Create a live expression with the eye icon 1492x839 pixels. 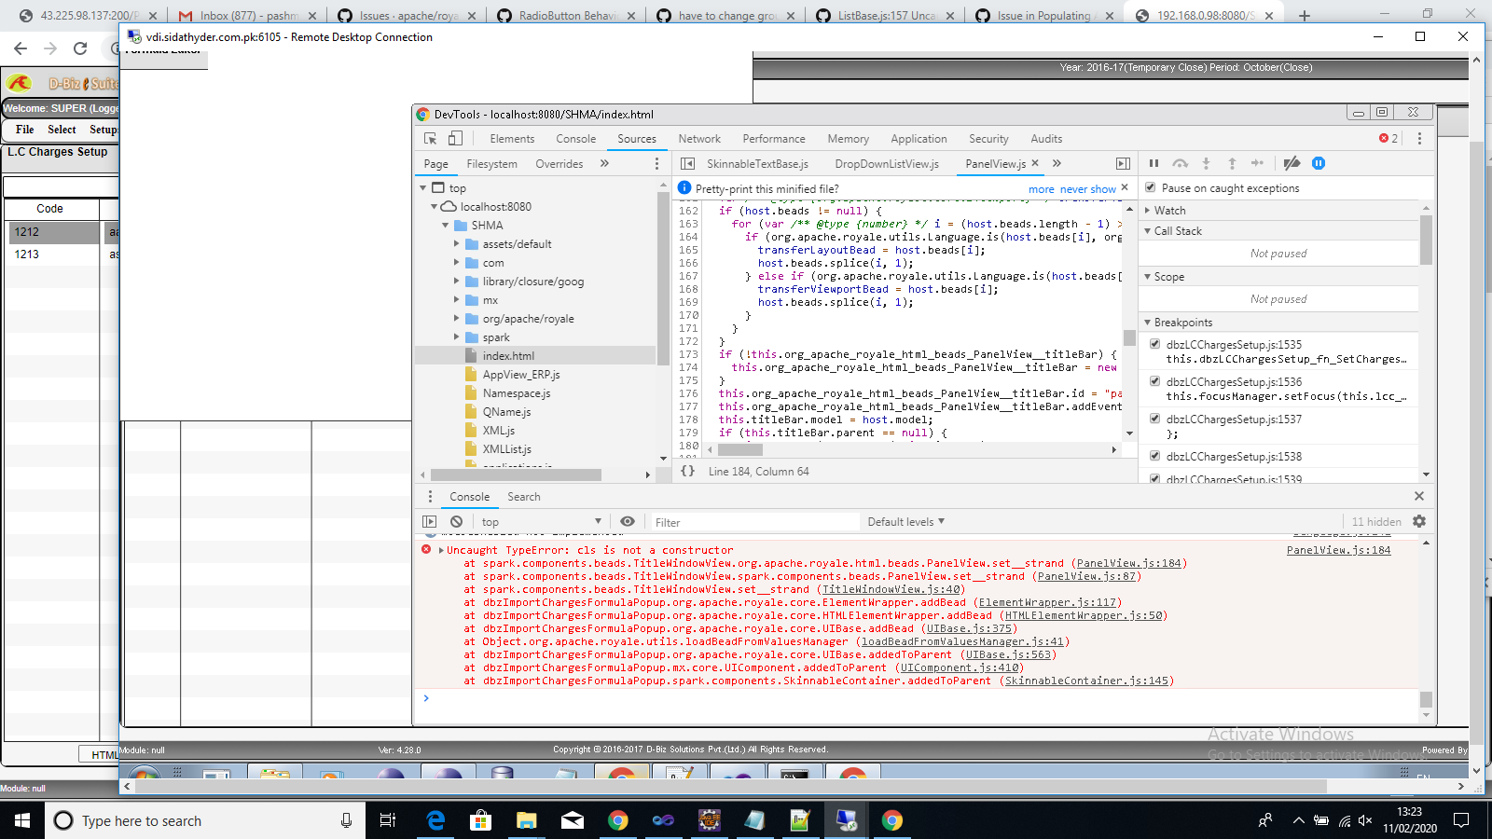pyautogui.click(x=628, y=521)
